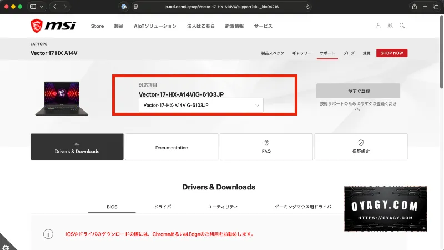Click the red SHOP NOW button

click(x=392, y=53)
